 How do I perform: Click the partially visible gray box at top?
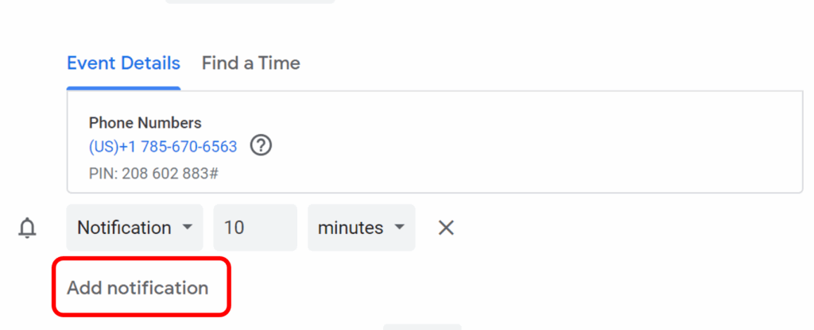click(x=250, y=2)
